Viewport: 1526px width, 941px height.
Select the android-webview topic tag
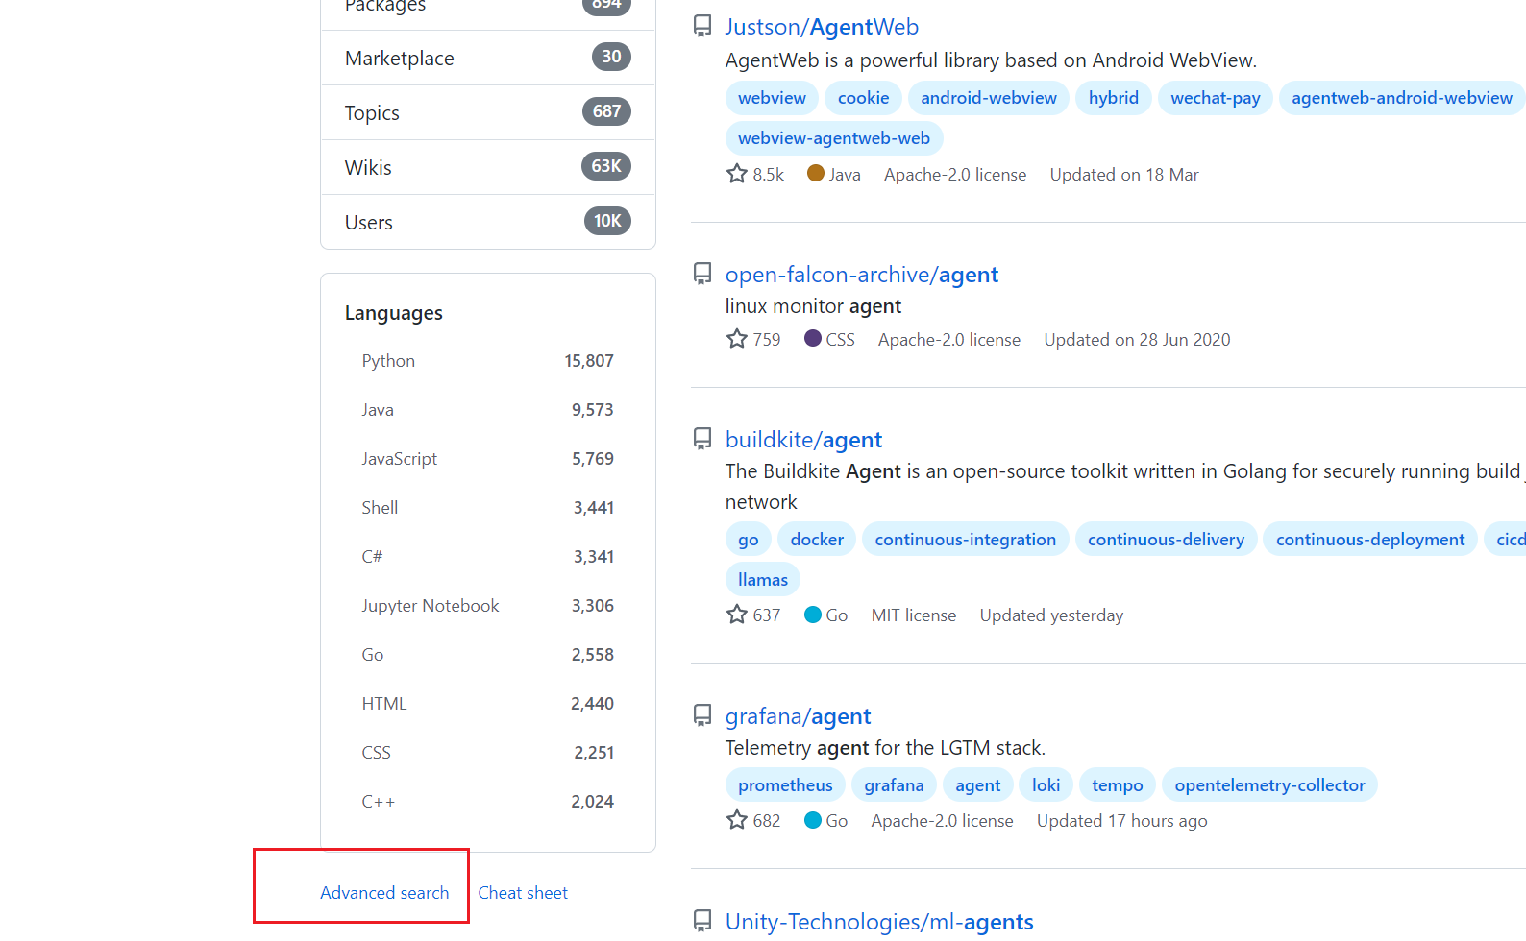tap(988, 98)
